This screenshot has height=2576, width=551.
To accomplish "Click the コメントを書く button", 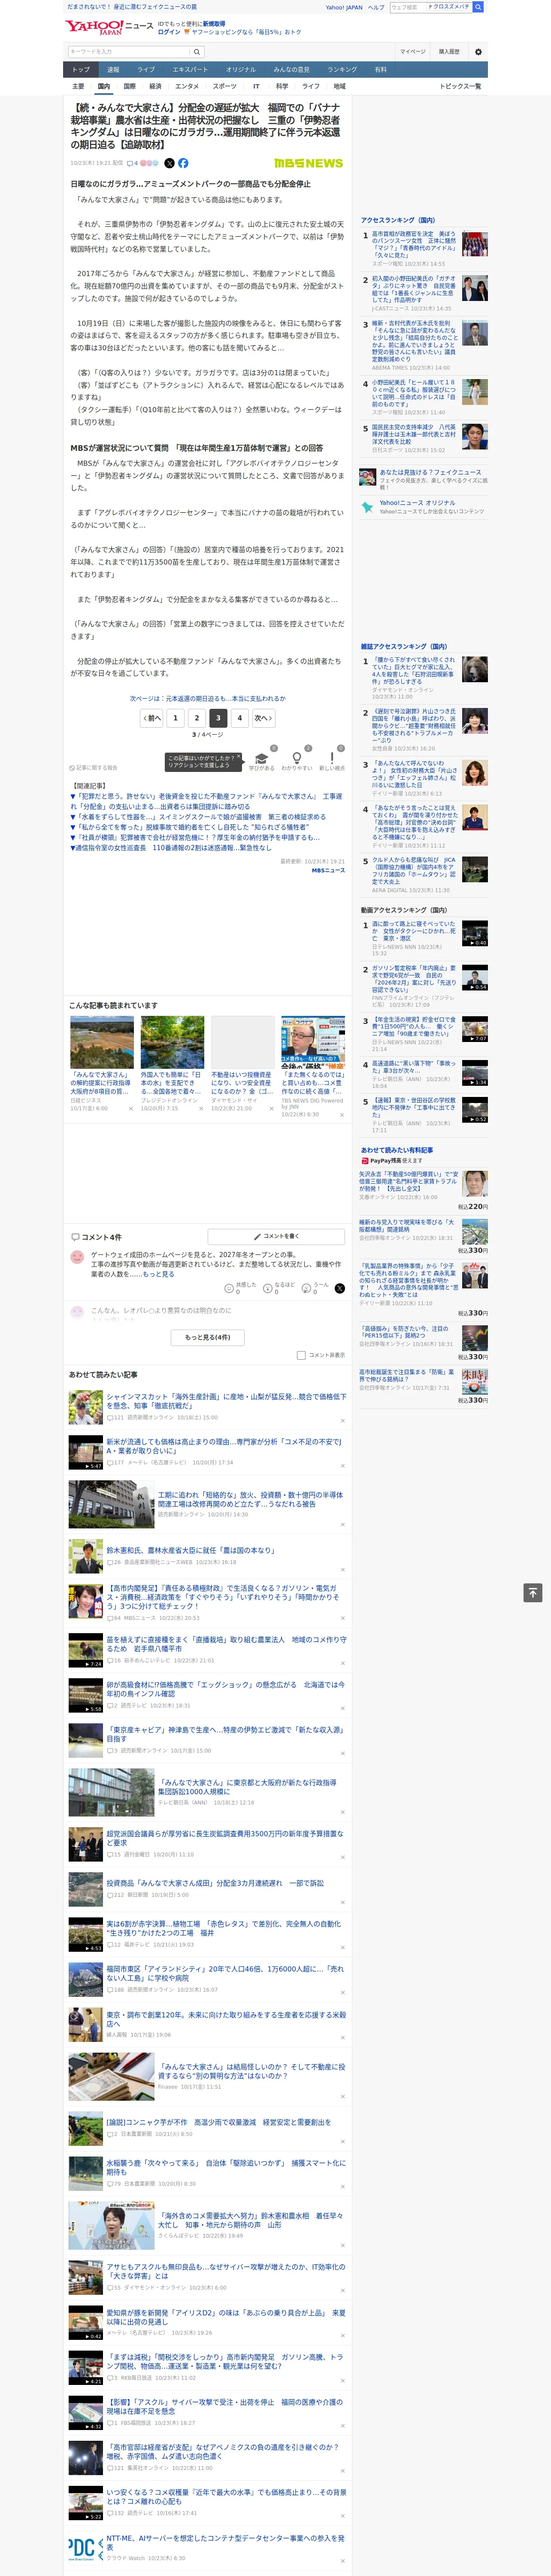I will [276, 1236].
